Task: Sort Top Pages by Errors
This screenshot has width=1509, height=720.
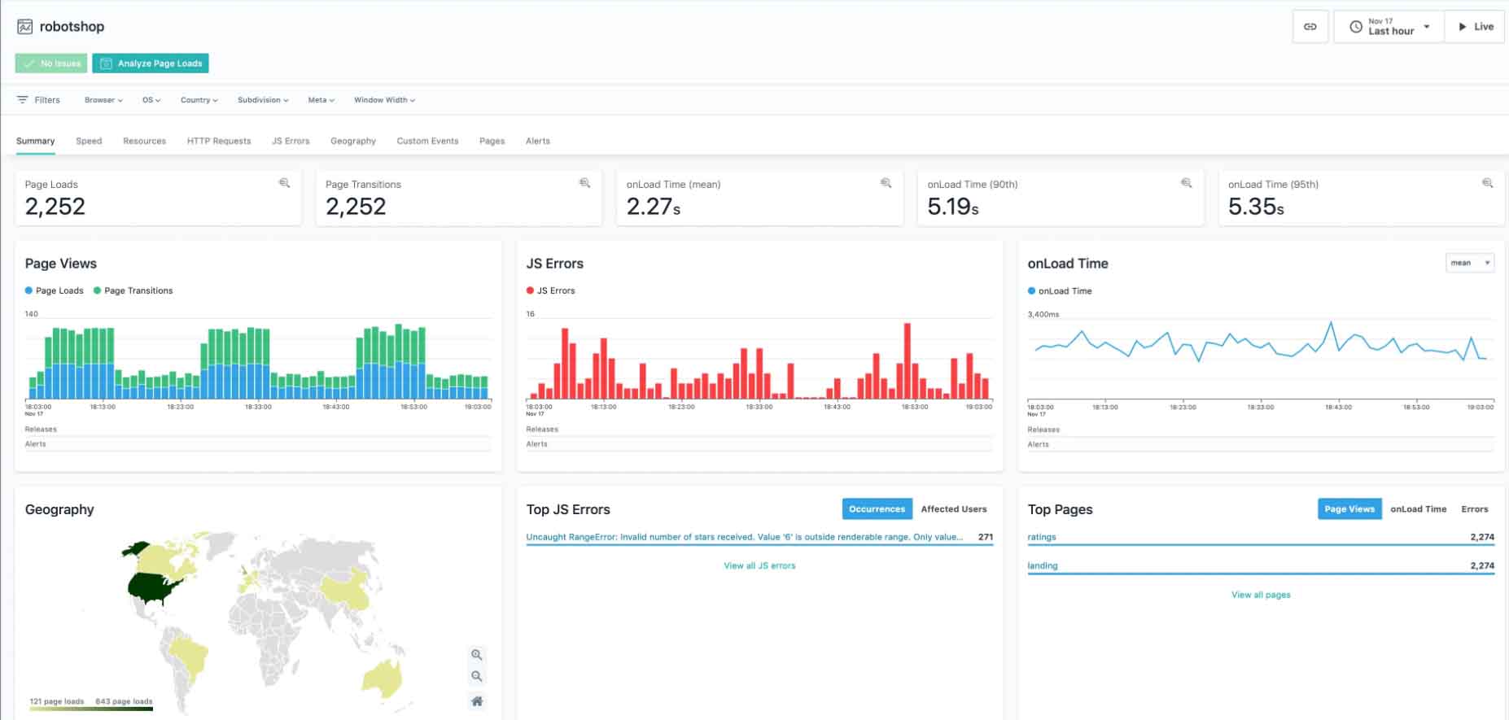Action: [1474, 509]
